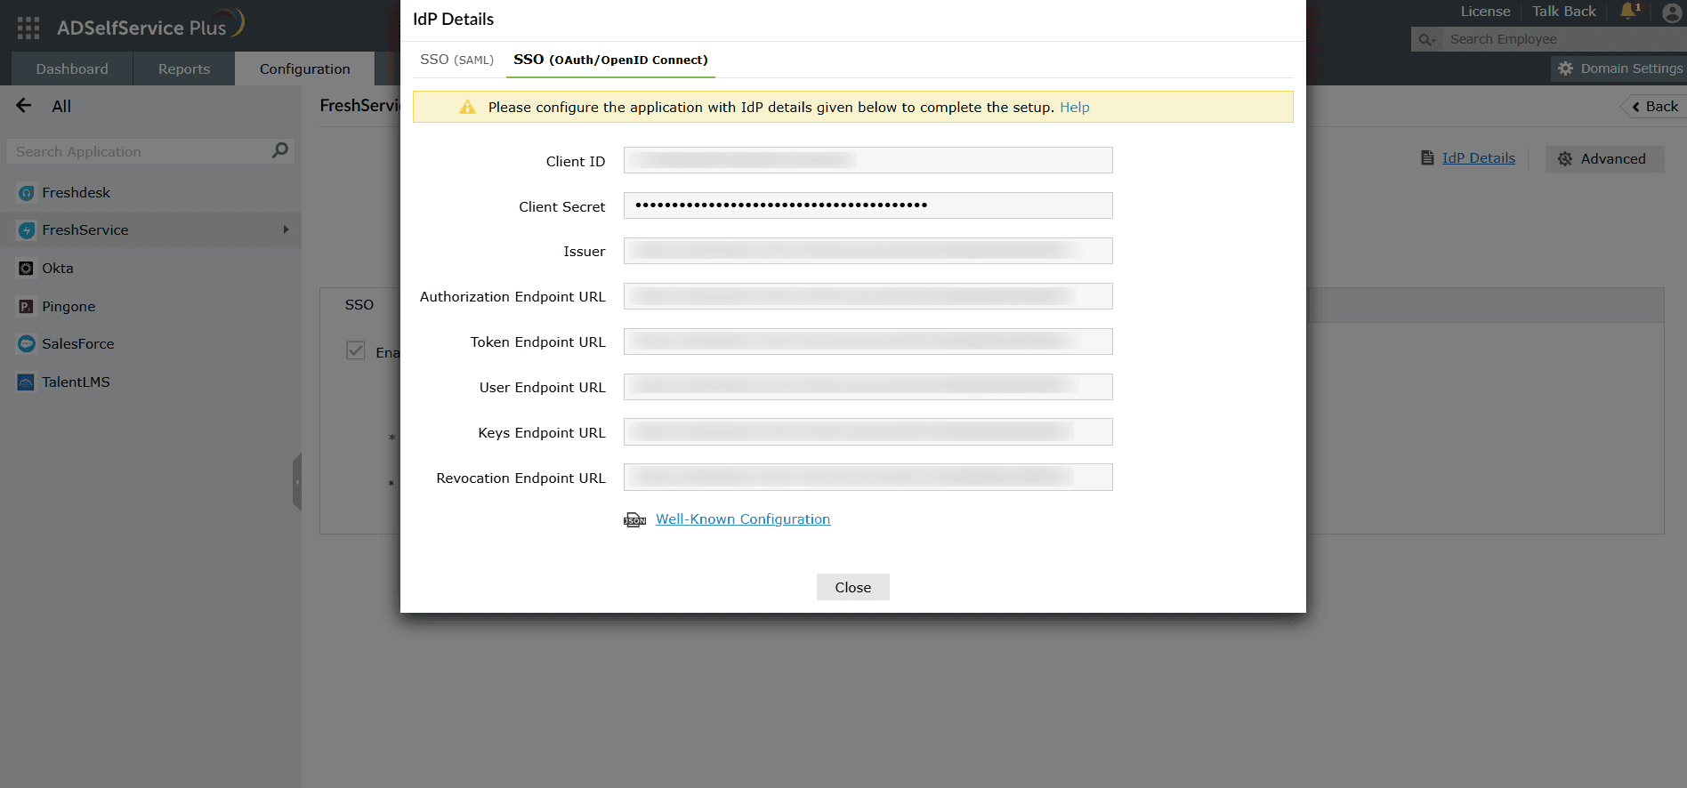Click the IdP Details dialog title
The width and height of the screenshot is (1687, 788).
(x=453, y=20)
